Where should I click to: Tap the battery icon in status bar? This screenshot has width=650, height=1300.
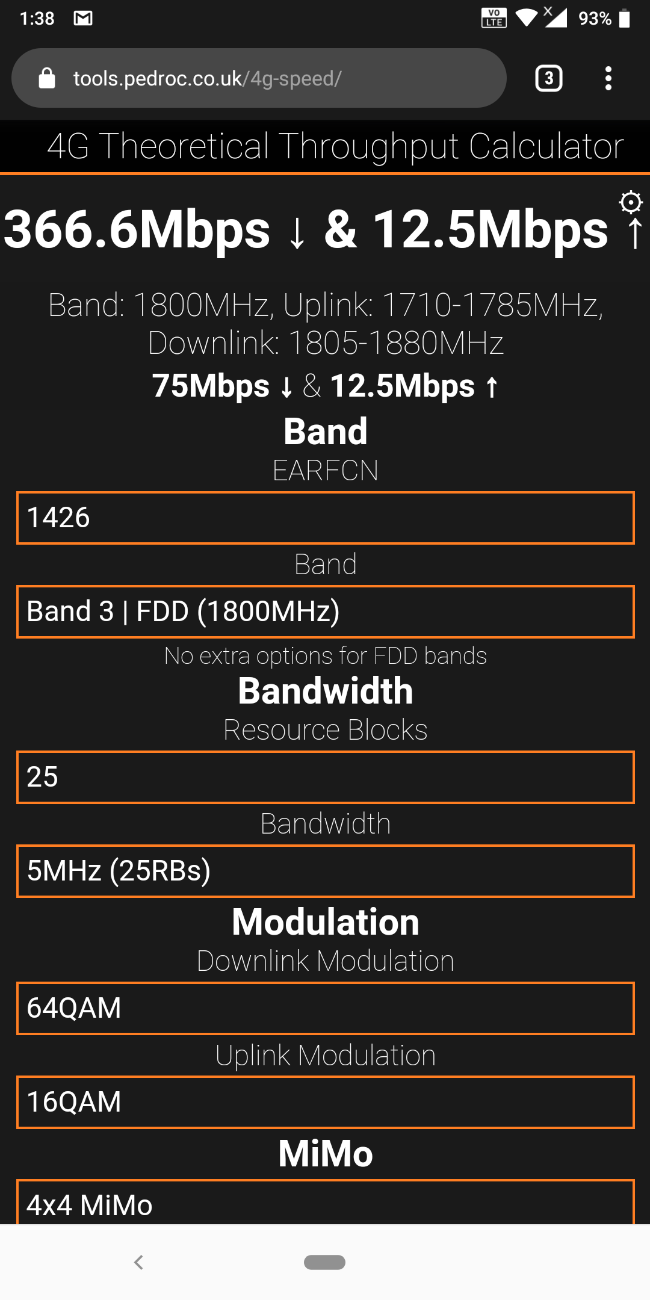point(625,18)
